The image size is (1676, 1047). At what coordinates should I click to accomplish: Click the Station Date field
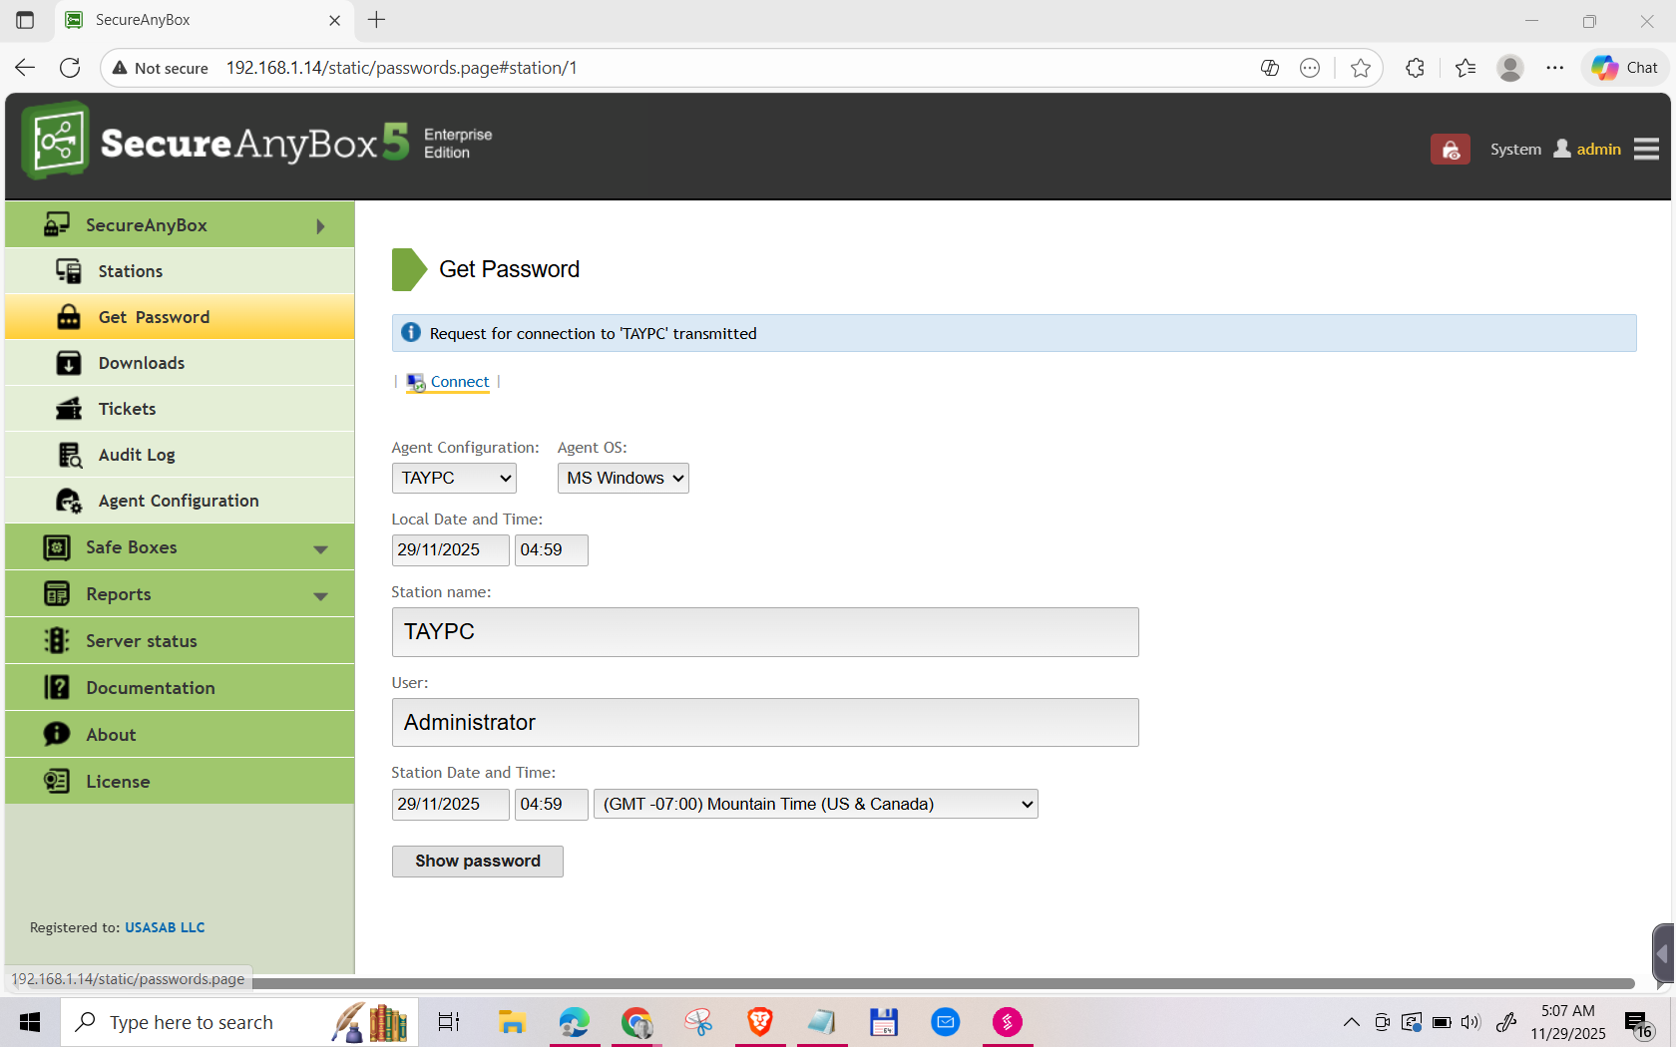click(x=450, y=805)
